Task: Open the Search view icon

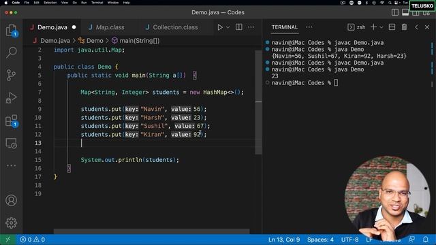Action: 12,52
